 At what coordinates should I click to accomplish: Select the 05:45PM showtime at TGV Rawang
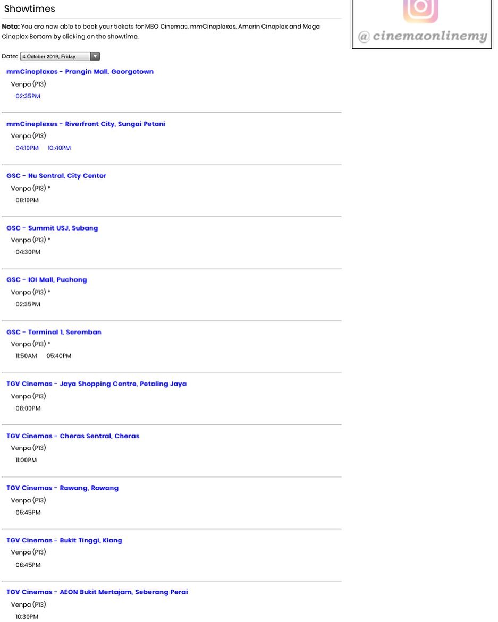click(x=28, y=513)
